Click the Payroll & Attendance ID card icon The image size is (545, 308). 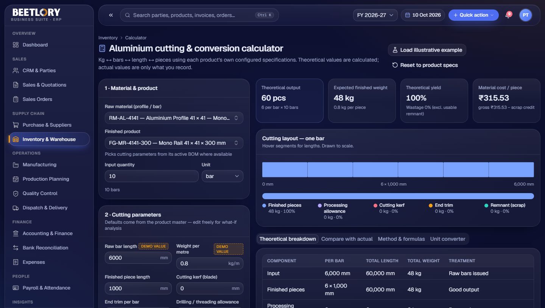[x=16, y=288]
